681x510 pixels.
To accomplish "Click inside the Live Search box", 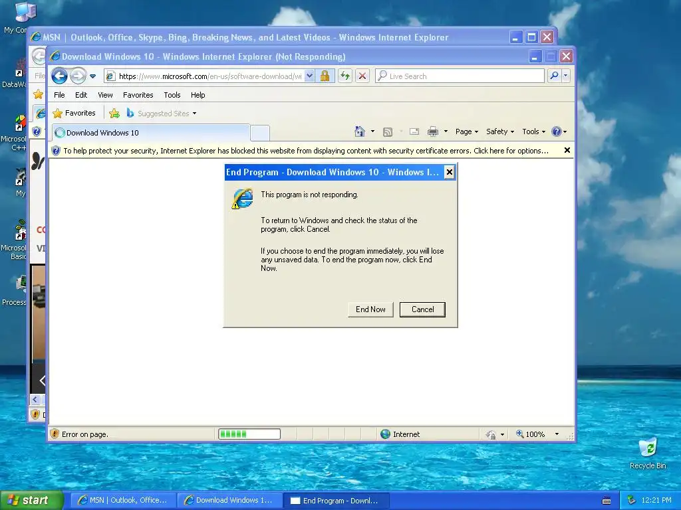I will (460, 76).
